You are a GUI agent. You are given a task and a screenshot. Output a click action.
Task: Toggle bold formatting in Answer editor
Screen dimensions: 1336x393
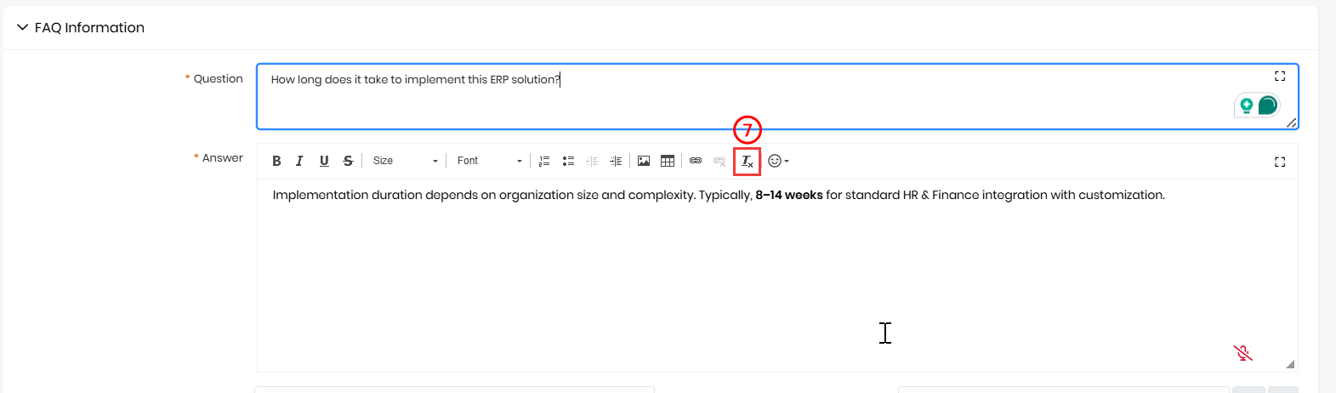(276, 161)
